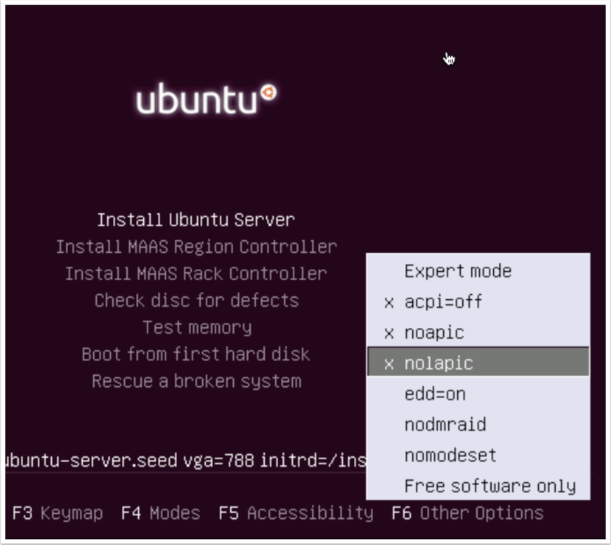Screen dimensions: 611x545
Task: Select Rescue a broken system
Action: point(196,381)
